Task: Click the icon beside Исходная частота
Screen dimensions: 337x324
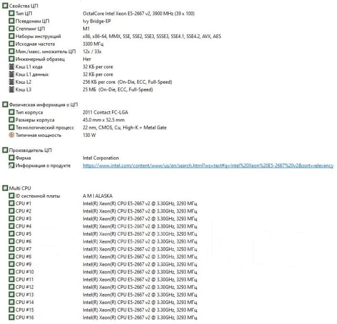Action: (12, 44)
